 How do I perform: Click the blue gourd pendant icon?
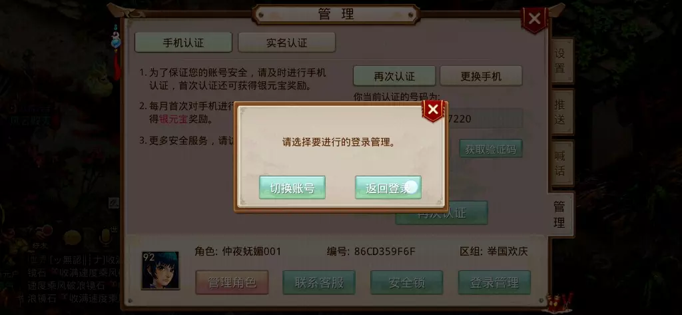pos(116,42)
